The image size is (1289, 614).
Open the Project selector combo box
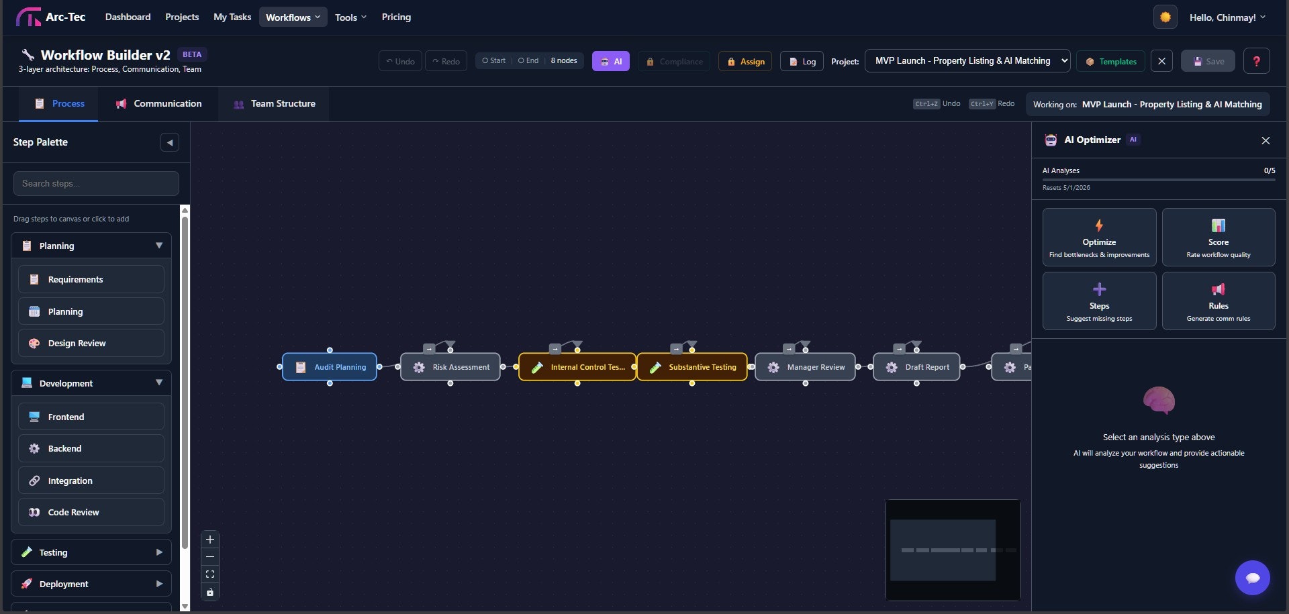tap(967, 61)
